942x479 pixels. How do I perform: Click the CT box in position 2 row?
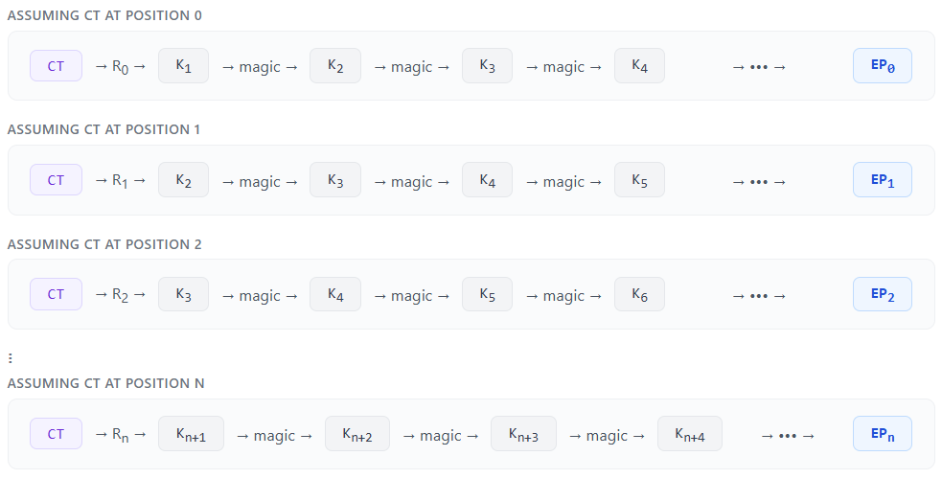[x=56, y=294]
